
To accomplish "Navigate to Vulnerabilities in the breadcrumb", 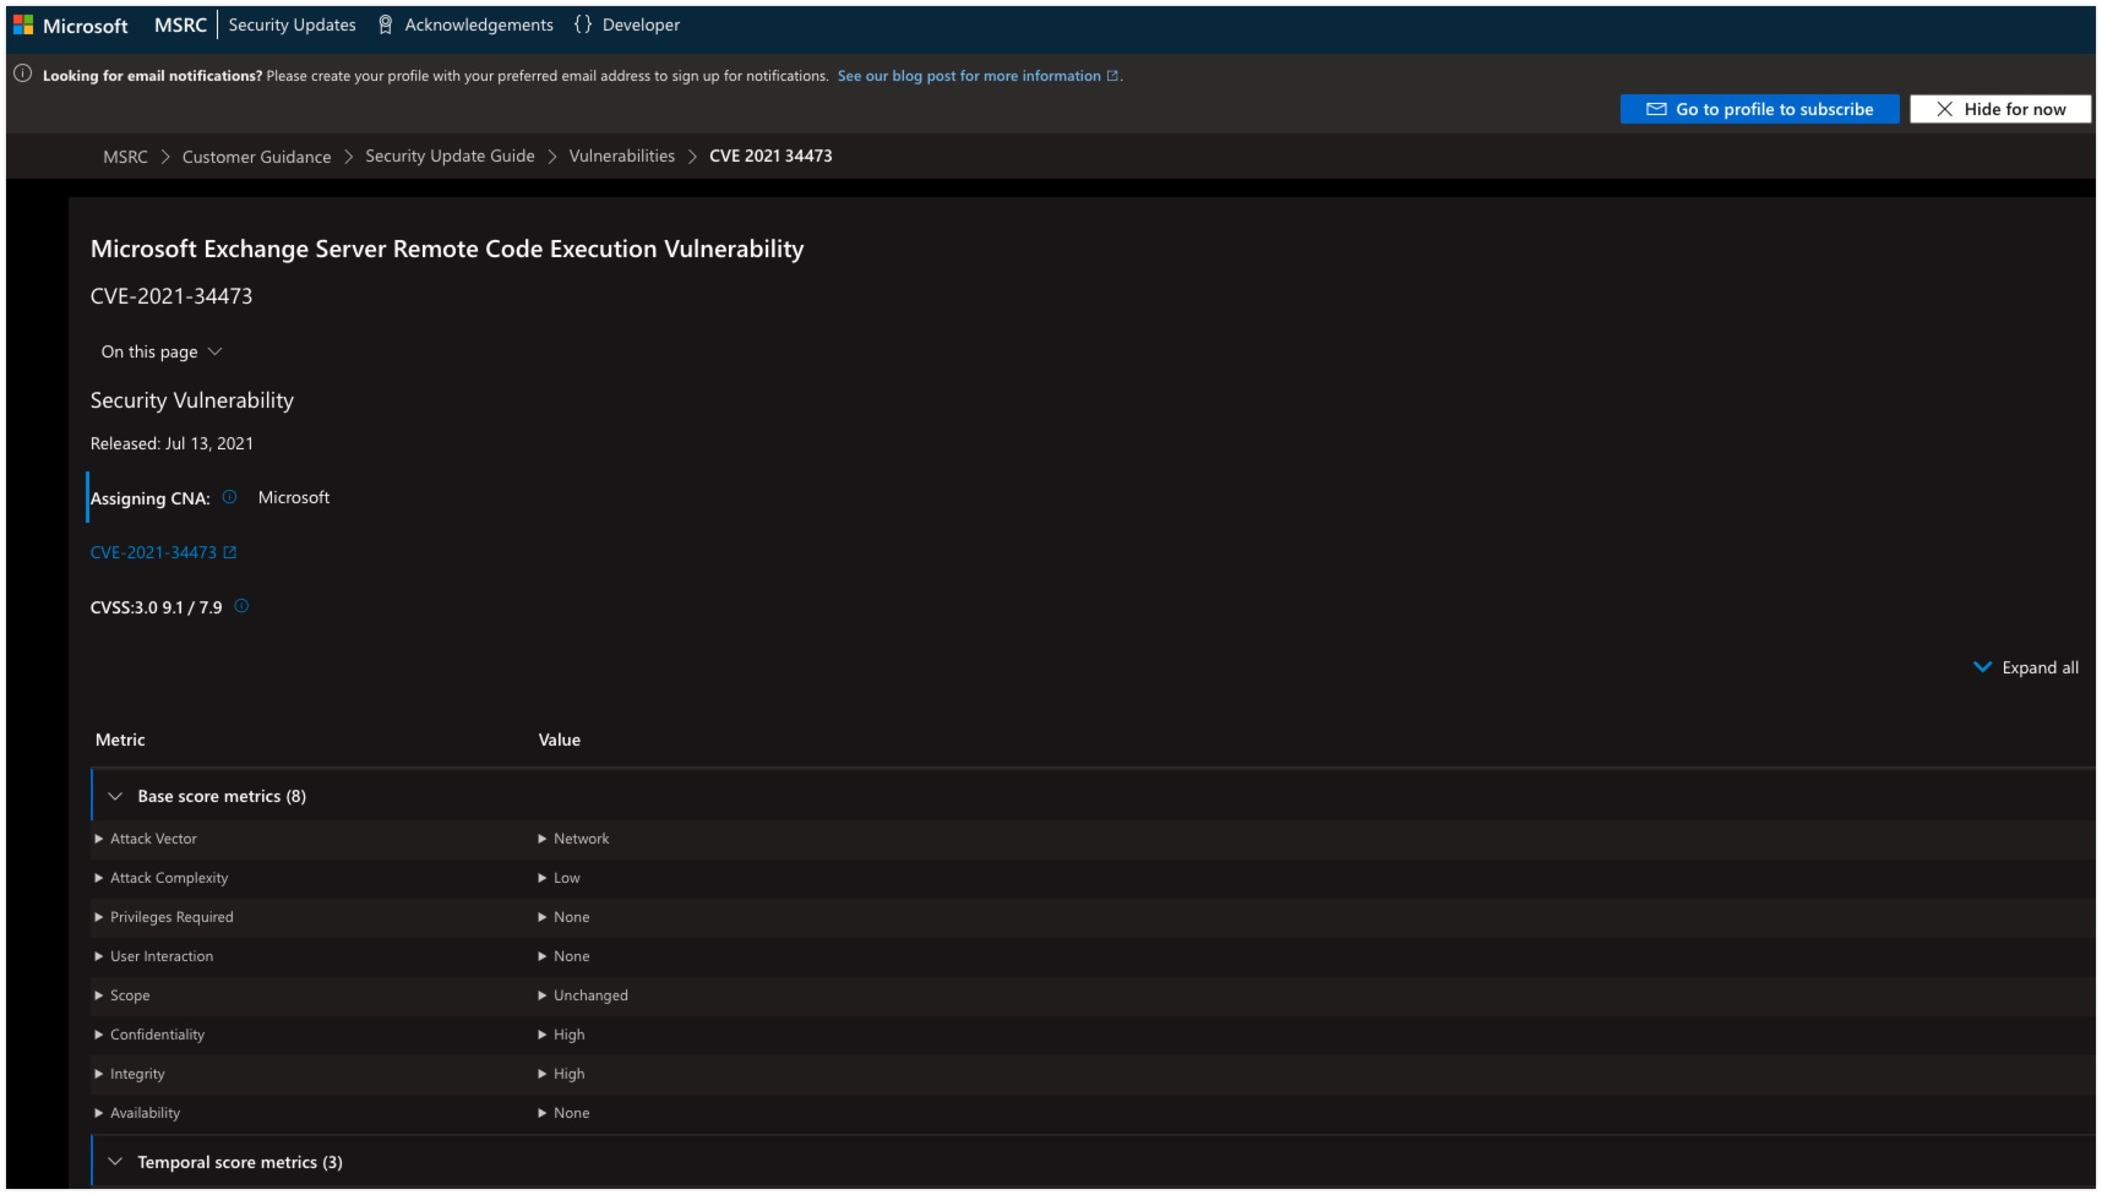I will tap(622, 156).
